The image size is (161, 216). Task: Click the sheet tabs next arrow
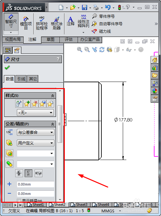pos(16,205)
